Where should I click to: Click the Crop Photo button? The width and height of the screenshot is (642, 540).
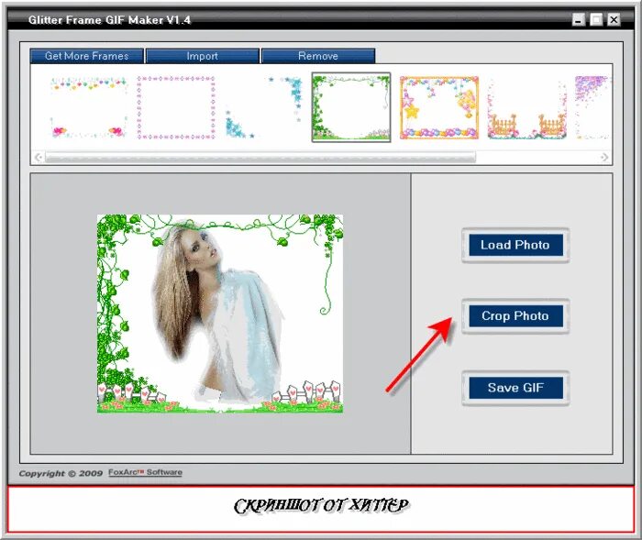click(x=515, y=316)
